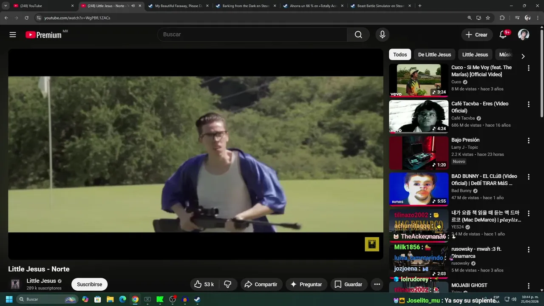Viewport: 544px width, 306px height.
Task: Open the notifications bell
Action: point(503,35)
